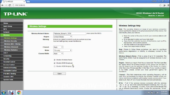
Task: Close the TL-MR3220 tab
Action: (24, 2)
